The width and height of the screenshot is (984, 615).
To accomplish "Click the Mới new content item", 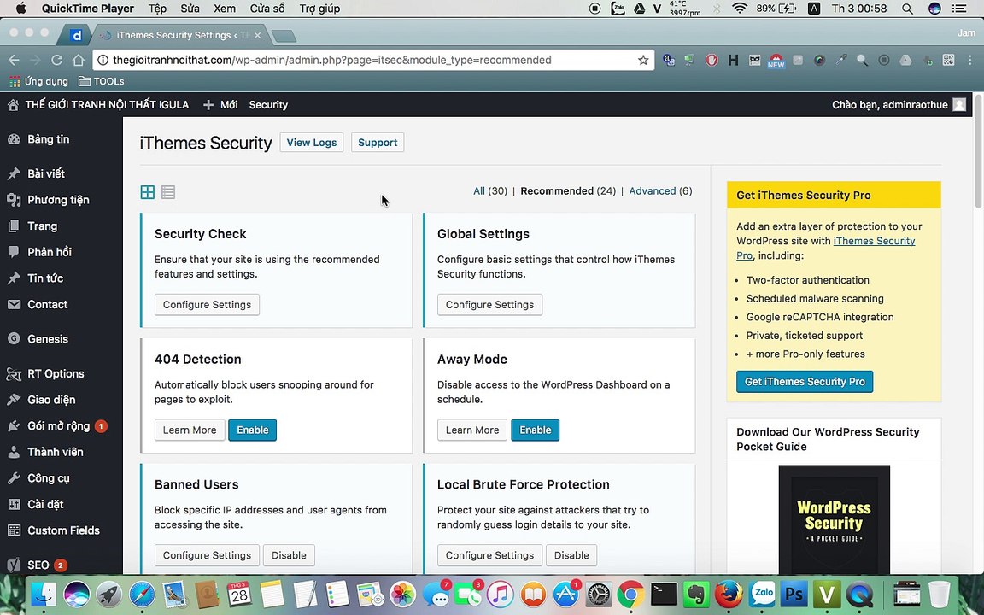I will (x=221, y=105).
